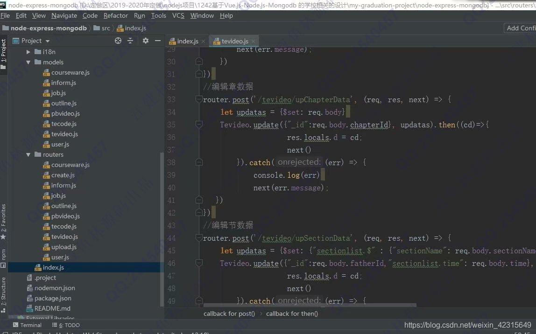Open tecode.js under routers
Image resolution: width=536 pixels, height=334 pixels.
point(60,226)
